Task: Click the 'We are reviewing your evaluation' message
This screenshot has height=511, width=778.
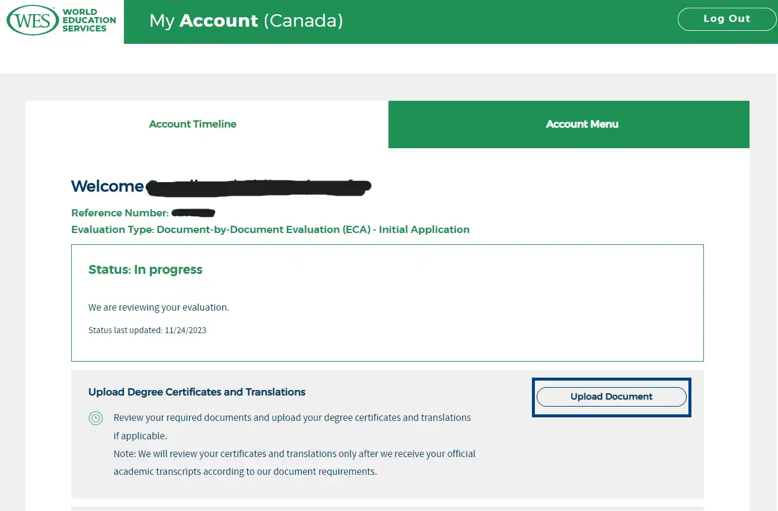Action: [x=158, y=308]
